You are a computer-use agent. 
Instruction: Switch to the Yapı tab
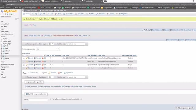tap(35, 14)
